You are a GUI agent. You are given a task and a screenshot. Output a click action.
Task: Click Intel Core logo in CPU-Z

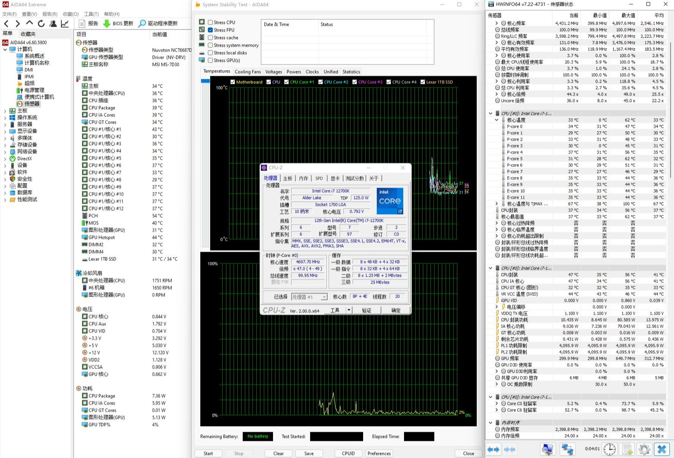390,201
